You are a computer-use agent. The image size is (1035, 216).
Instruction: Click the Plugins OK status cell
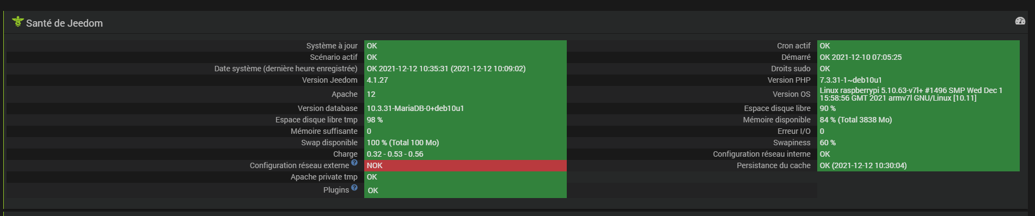[466, 190]
